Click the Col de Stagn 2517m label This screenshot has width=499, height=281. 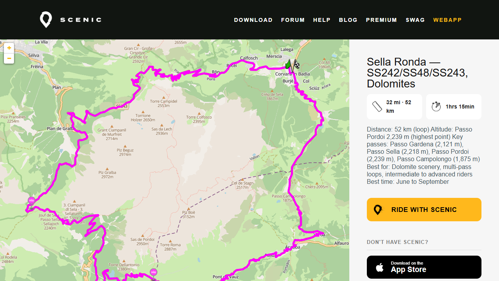242,185
